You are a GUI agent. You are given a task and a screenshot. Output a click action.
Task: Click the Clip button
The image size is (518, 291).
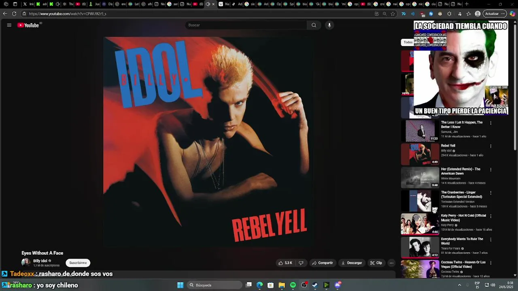376,263
